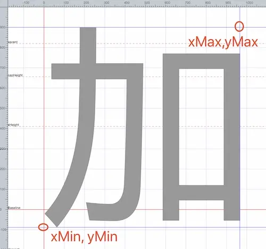
Task: Click the Baseline guideline label
Action: pos(14,208)
